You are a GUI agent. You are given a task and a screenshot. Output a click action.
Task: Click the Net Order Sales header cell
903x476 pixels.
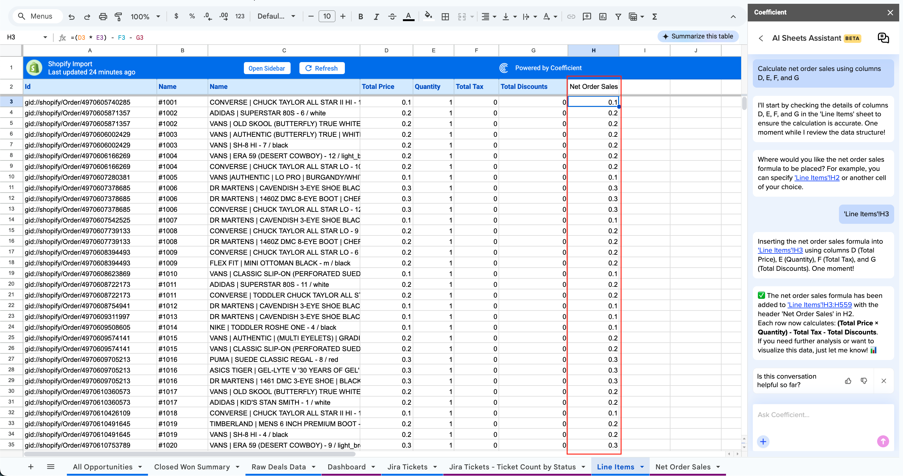pos(593,86)
